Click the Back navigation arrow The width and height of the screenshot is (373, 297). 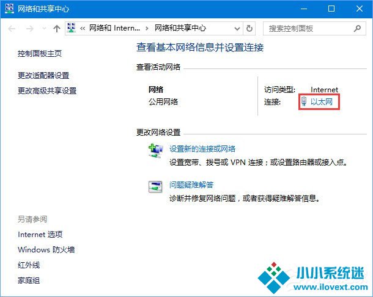[x=12, y=29]
